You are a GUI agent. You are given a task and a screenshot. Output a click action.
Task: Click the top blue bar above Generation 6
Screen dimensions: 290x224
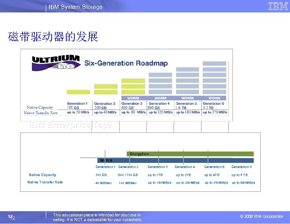pos(214,64)
